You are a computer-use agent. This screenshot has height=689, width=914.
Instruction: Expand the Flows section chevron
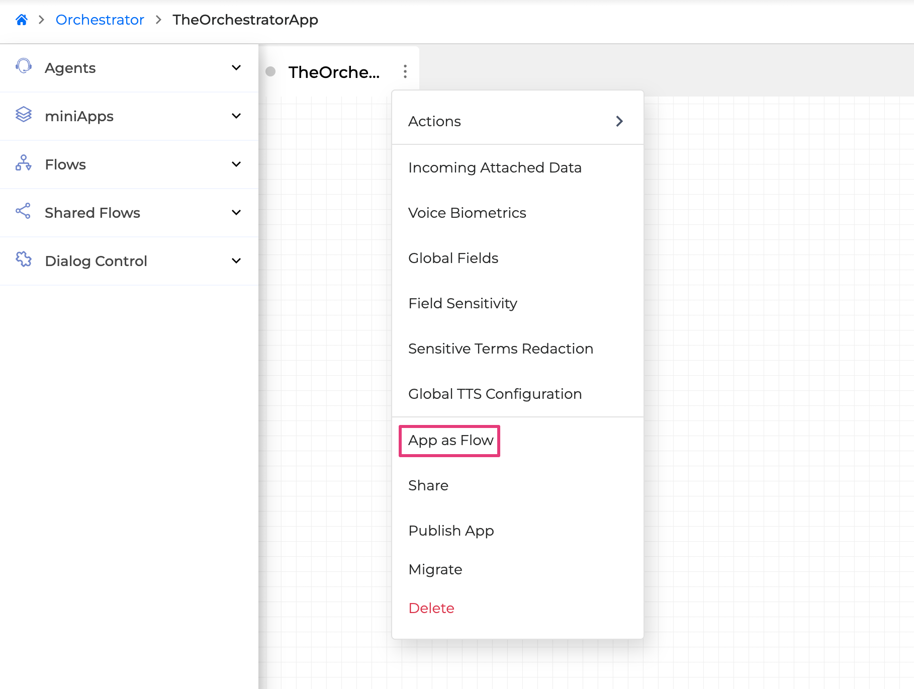tap(236, 164)
